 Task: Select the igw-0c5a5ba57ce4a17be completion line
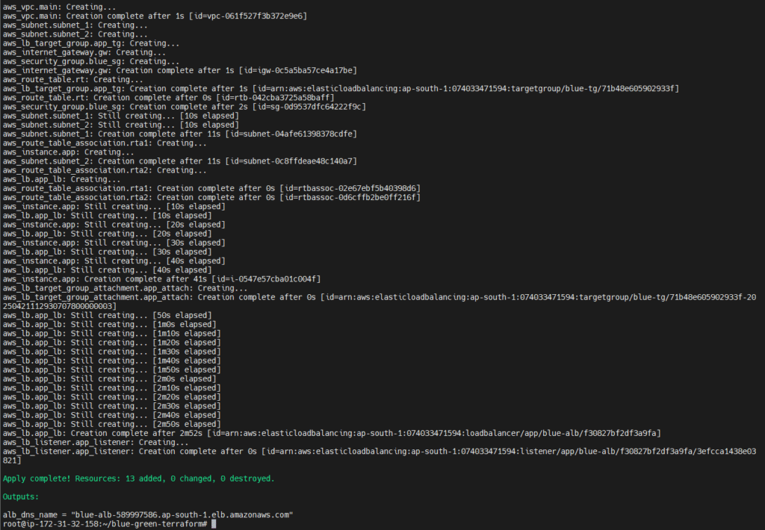click(179, 71)
